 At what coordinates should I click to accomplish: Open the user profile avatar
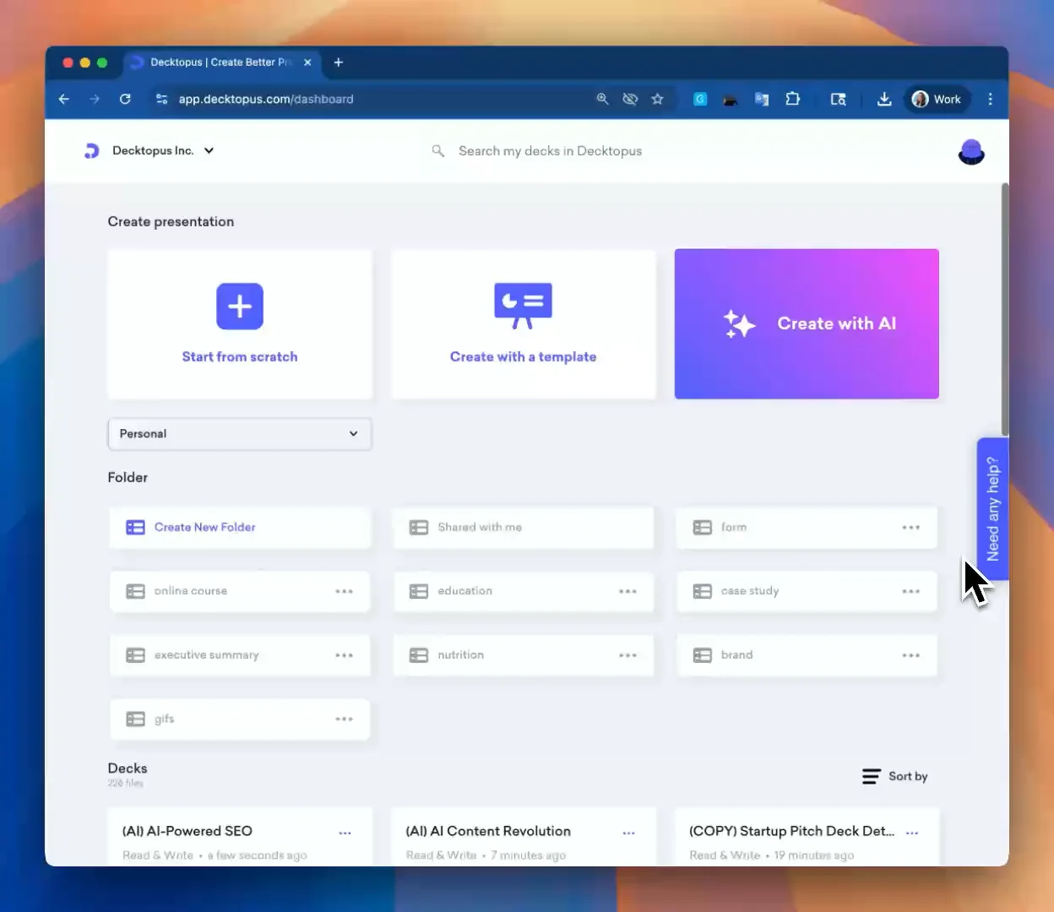click(971, 152)
